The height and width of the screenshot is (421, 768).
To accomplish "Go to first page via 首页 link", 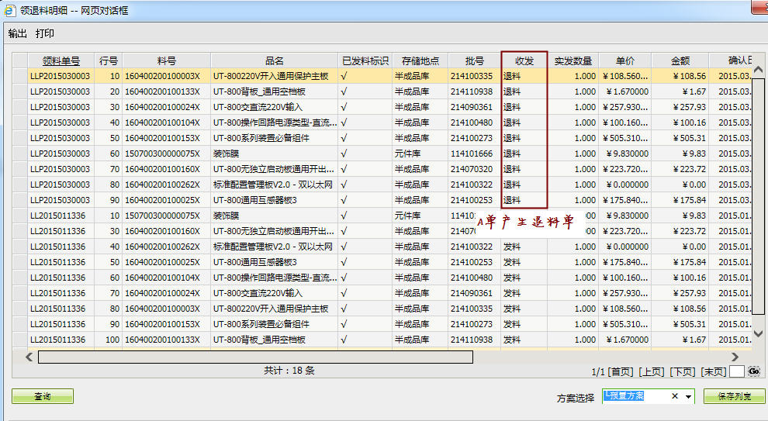I will click(621, 372).
